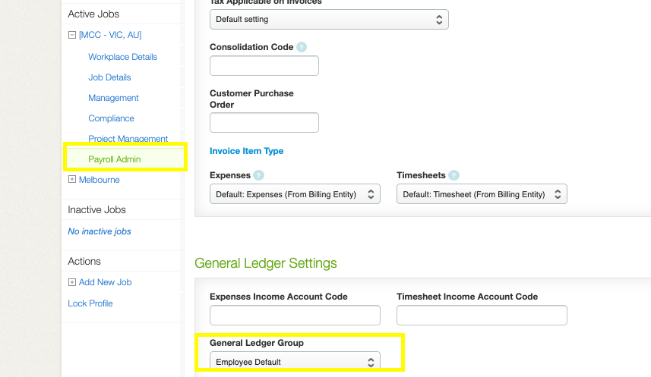Click help icon beside Timesheets label
This screenshot has width=651, height=377.
tap(452, 175)
